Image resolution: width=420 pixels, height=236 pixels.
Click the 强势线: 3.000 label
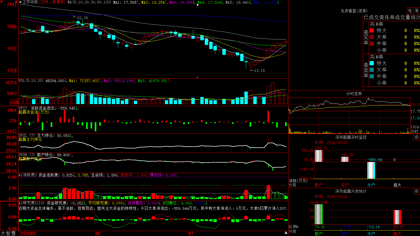[134, 175]
